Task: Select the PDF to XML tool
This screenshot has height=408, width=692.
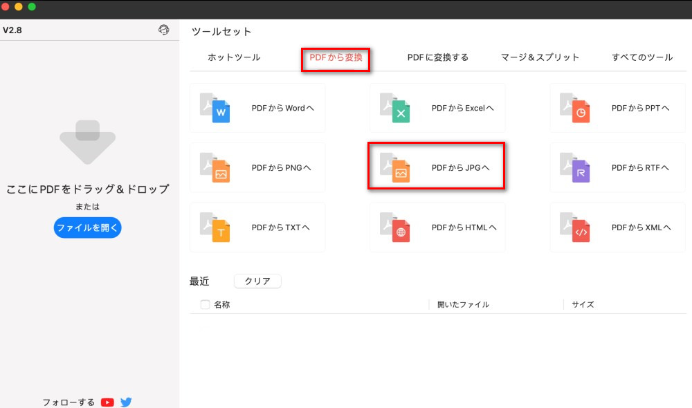Action: (x=617, y=228)
